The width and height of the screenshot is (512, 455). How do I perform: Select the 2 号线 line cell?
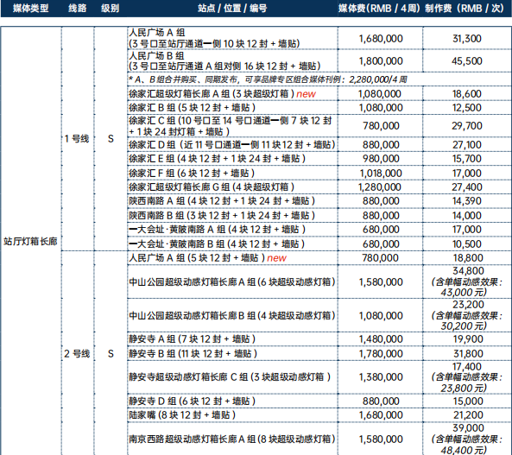point(77,354)
